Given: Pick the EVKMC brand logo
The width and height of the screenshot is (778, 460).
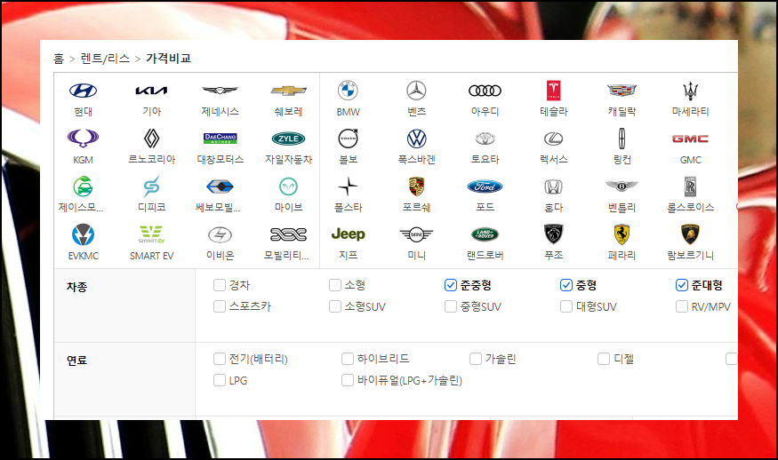Looking at the screenshot, I should click(x=83, y=234).
